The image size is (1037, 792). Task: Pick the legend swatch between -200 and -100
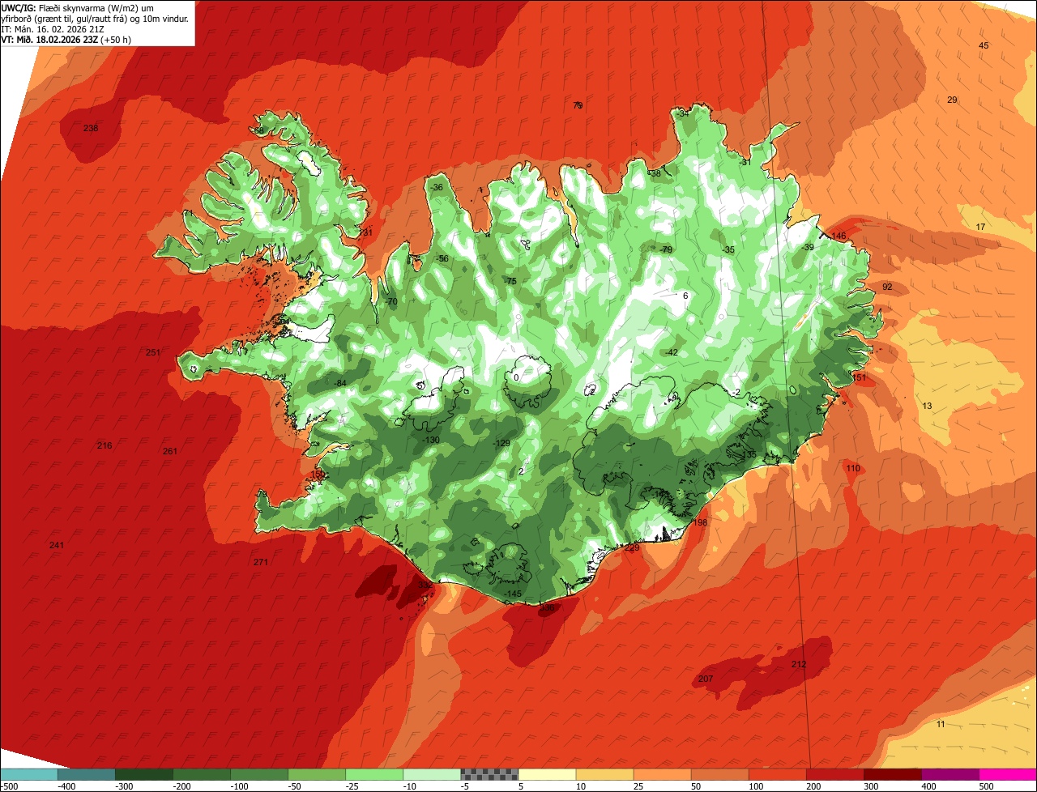[x=202, y=774]
